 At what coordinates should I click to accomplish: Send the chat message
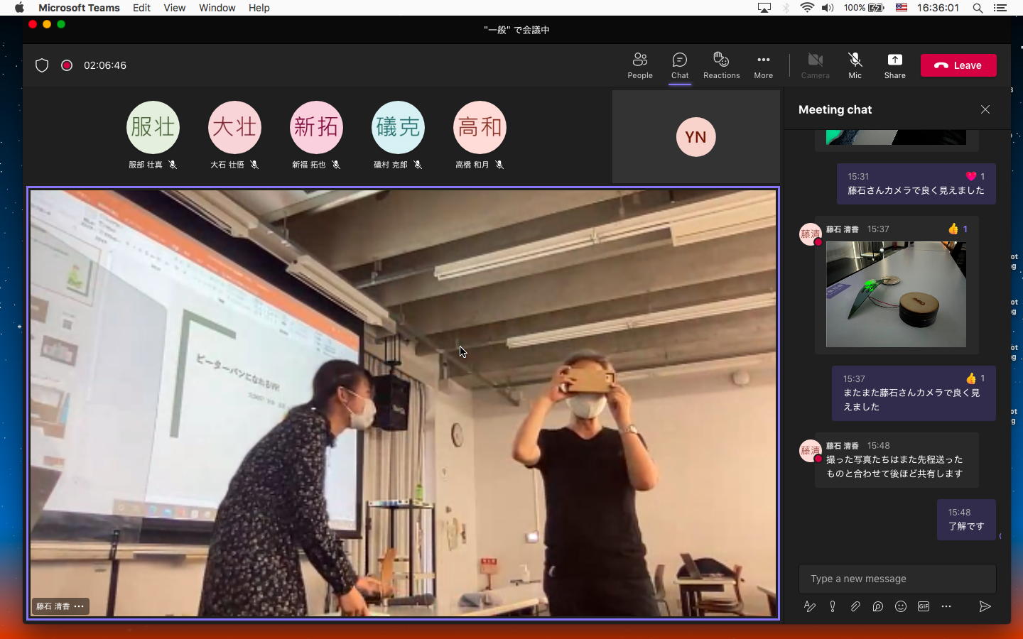coord(985,606)
